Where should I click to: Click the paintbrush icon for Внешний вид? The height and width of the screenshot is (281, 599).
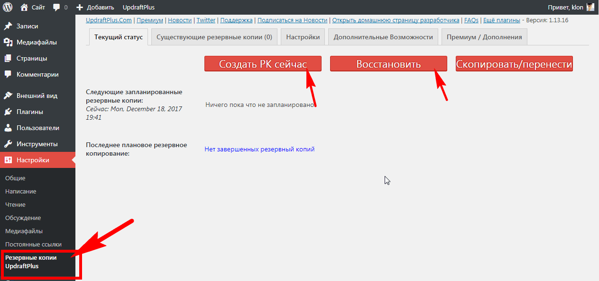(8, 96)
